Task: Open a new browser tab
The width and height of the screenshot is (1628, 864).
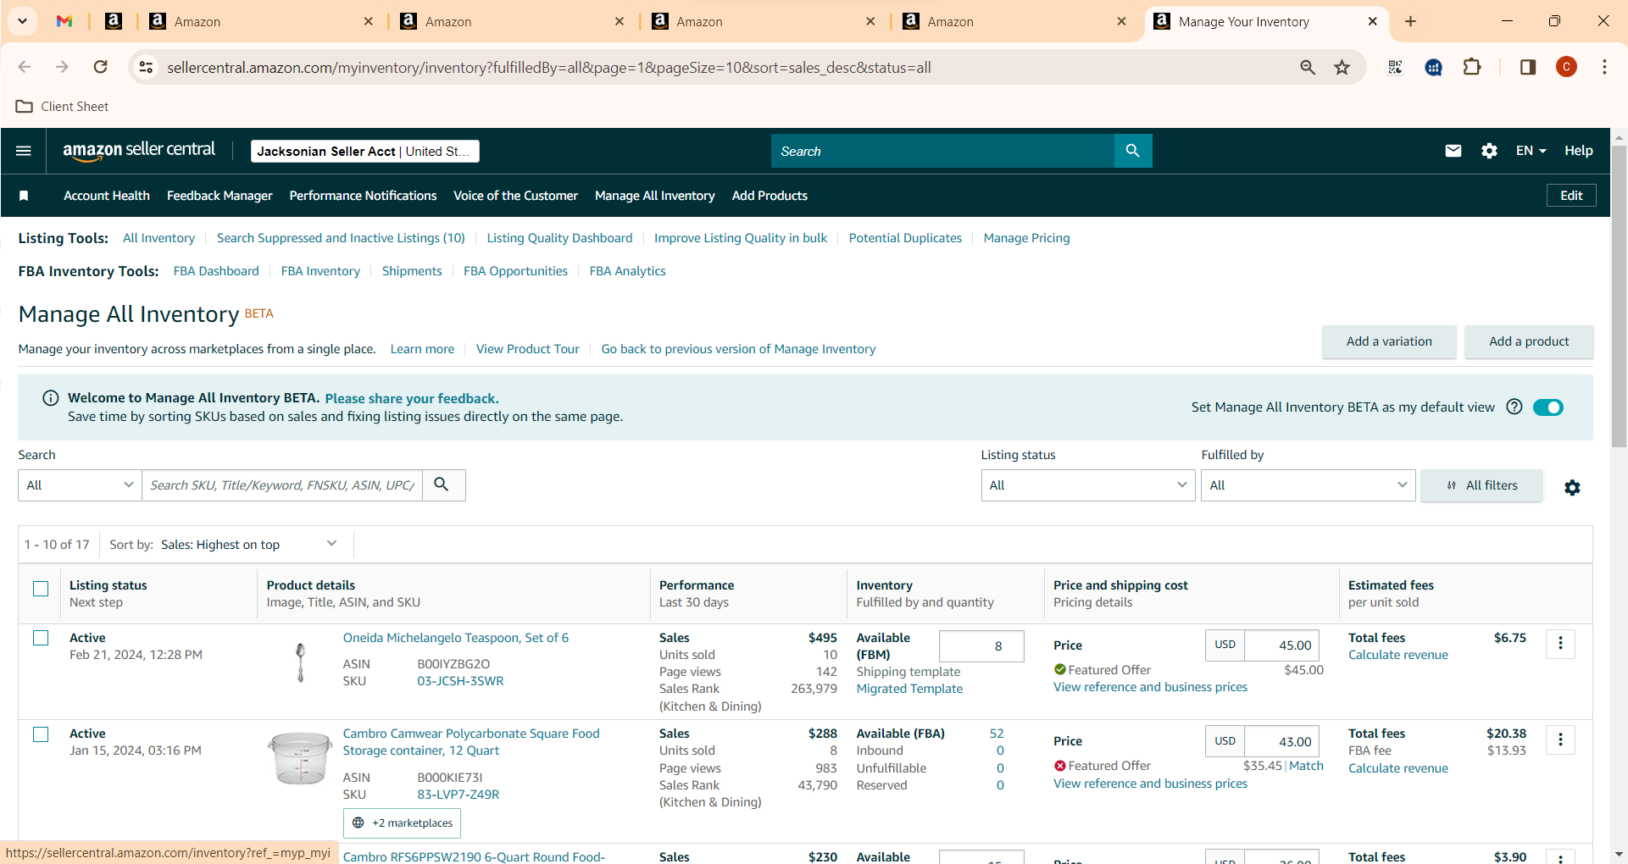Action: pyautogui.click(x=1410, y=21)
